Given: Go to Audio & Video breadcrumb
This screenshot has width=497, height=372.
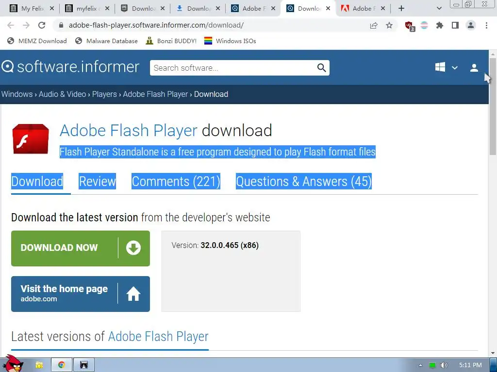Looking at the screenshot, I should (63, 94).
